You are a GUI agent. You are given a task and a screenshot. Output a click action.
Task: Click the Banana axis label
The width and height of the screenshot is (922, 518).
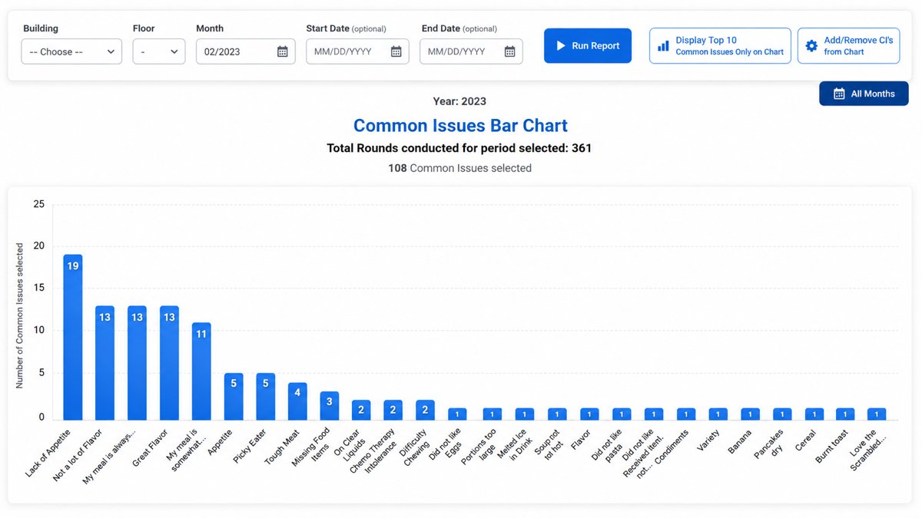[x=741, y=443]
